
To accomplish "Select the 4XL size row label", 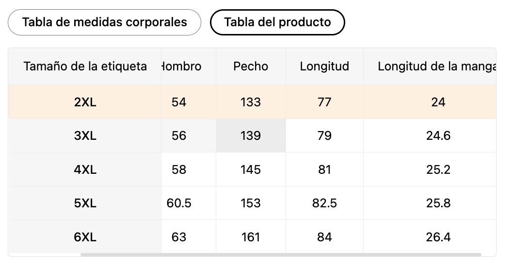I will pyautogui.click(x=85, y=169).
